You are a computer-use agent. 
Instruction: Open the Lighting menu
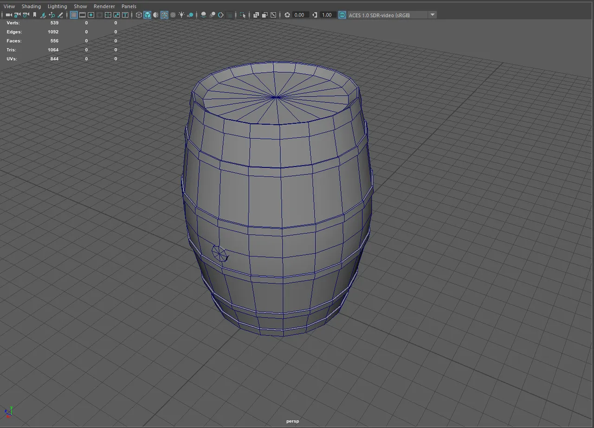(57, 6)
